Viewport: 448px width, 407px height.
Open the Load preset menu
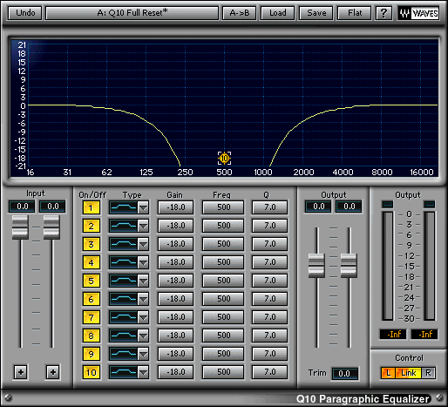coord(277,13)
